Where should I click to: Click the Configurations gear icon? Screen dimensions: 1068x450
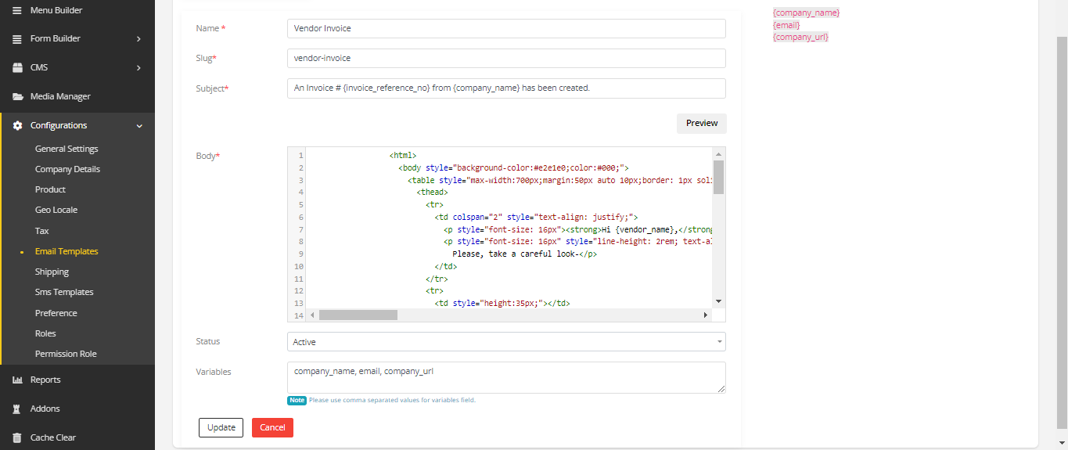click(x=17, y=125)
